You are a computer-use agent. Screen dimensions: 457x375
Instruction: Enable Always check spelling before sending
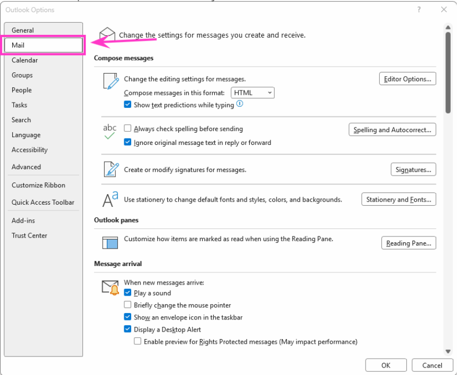[x=127, y=128]
